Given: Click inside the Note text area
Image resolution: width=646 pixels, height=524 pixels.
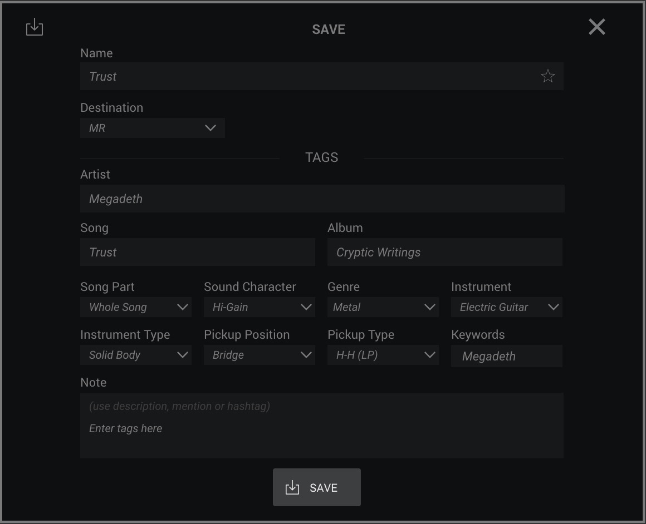Looking at the screenshot, I should tap(322, 426).
